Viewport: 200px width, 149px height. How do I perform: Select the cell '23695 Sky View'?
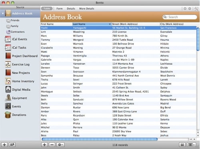coord(122,131)
